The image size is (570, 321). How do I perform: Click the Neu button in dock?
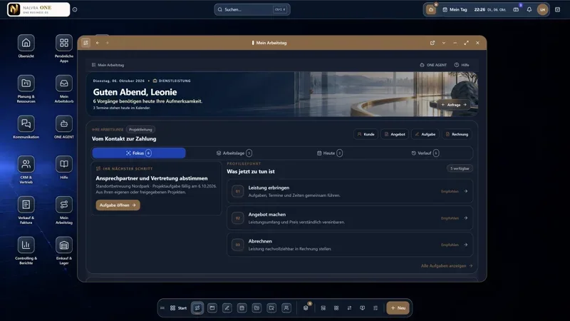point(398,308)
